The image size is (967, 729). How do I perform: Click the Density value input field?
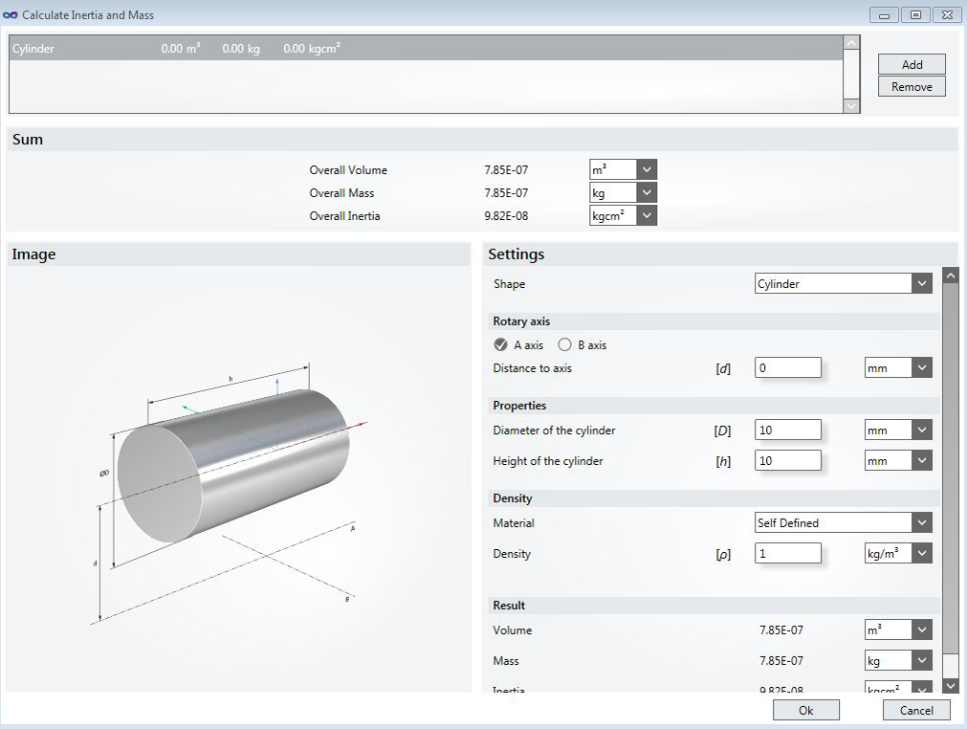click(788, 553)
